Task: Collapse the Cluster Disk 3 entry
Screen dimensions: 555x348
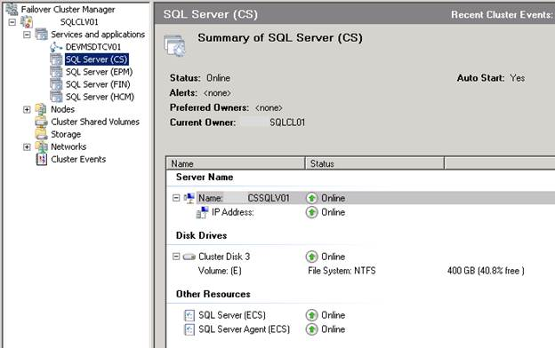Action: pos(176,257)
